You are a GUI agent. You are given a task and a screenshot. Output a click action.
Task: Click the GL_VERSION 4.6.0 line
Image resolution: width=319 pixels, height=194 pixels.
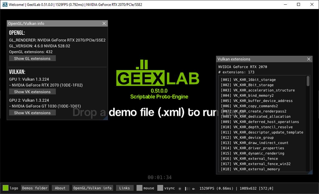(x=40, y=46)
